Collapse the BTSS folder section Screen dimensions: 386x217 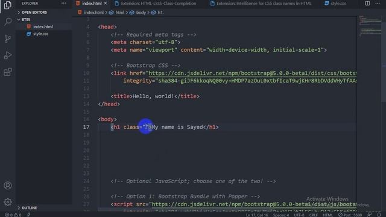coord(26,19)
